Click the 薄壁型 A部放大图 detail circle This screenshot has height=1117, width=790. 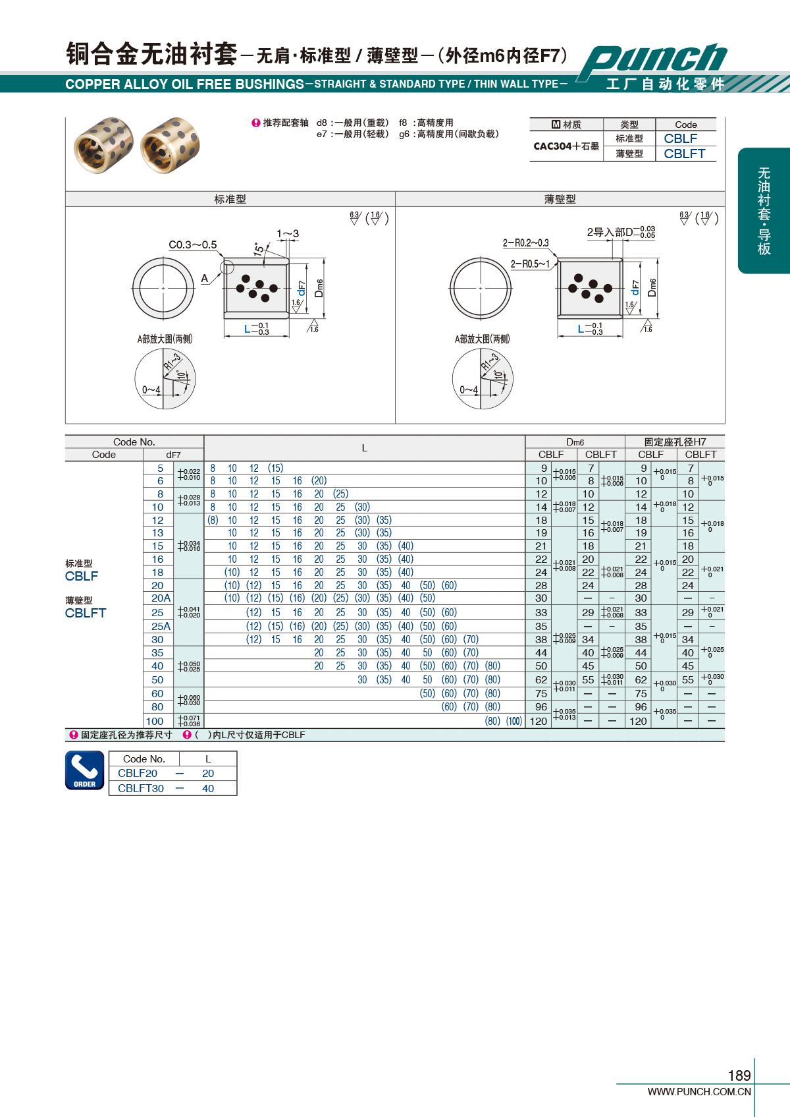[483, 379]
